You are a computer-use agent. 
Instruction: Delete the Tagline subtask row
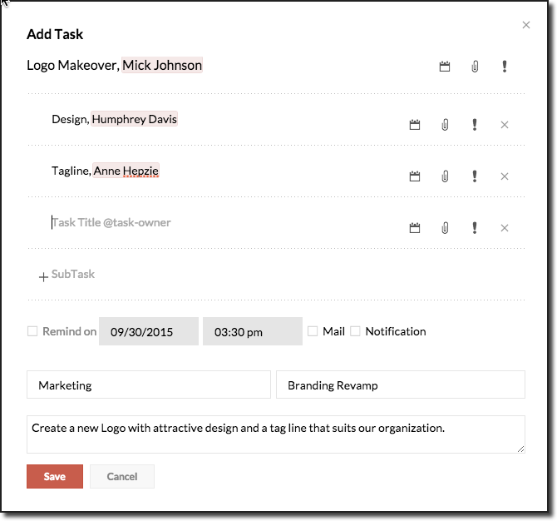(x=505, y=176)
